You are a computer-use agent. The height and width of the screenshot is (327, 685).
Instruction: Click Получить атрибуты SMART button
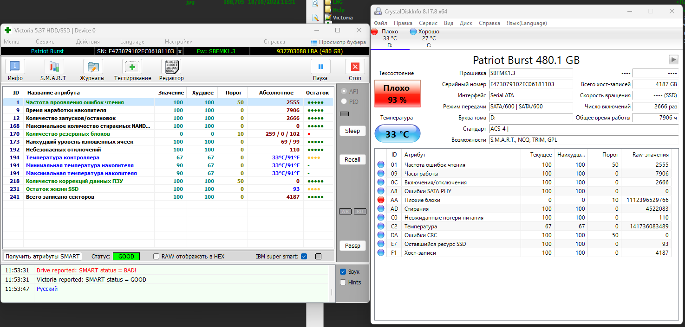click(42, 257)
